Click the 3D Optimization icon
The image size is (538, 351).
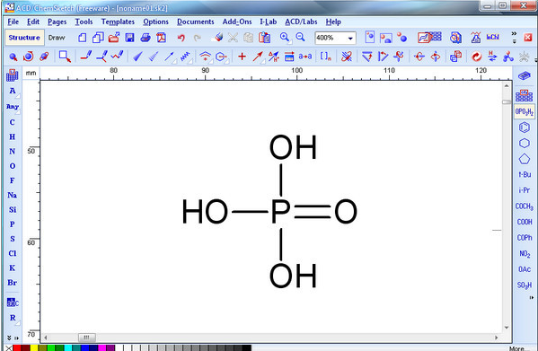coord(508,57)
